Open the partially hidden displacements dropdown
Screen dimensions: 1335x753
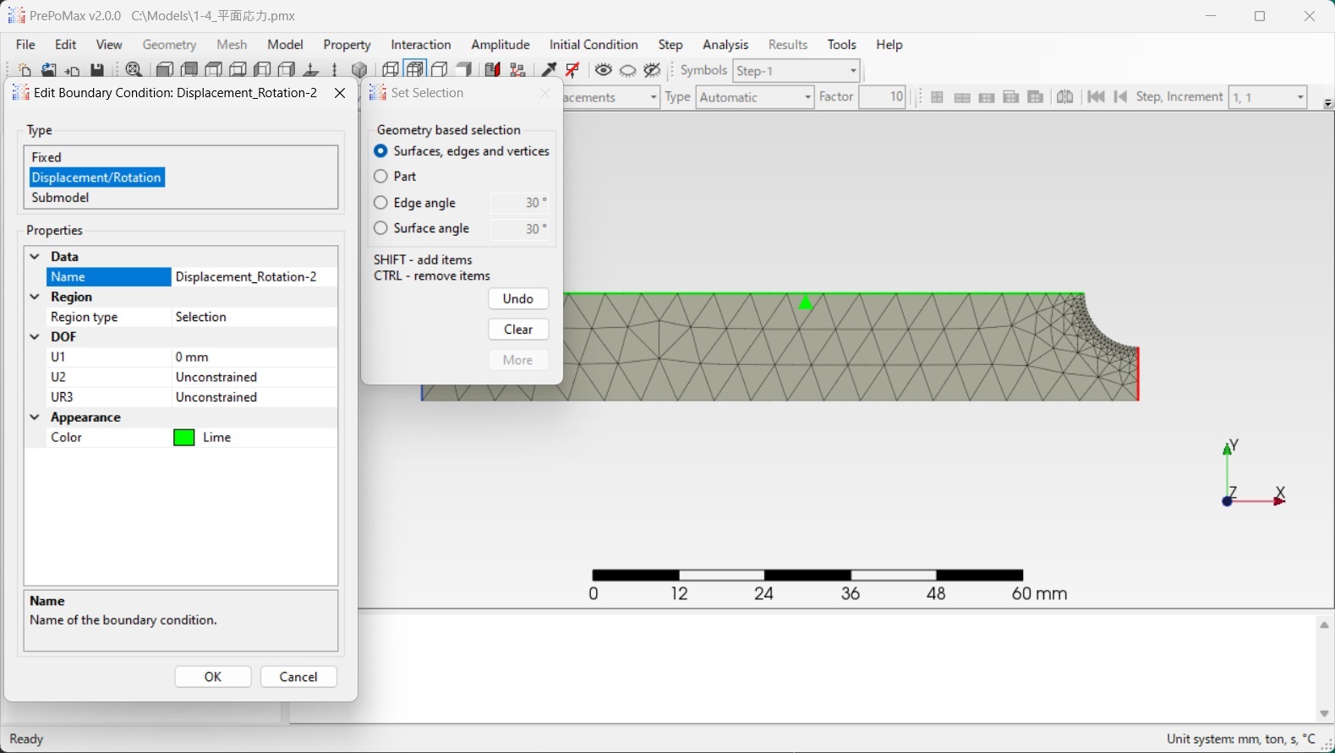654,97
